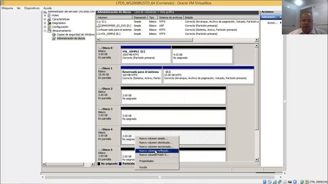Click the VirtualBox display/video capture status icon
This screenshot has height=184, width=328.
(x=290, y=182)
